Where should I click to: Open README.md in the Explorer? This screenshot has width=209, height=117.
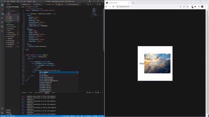click(10, 45)
